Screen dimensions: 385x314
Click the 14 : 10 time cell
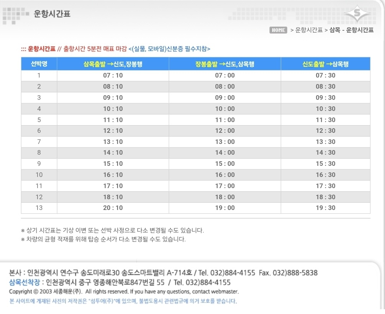click(113, 152)
